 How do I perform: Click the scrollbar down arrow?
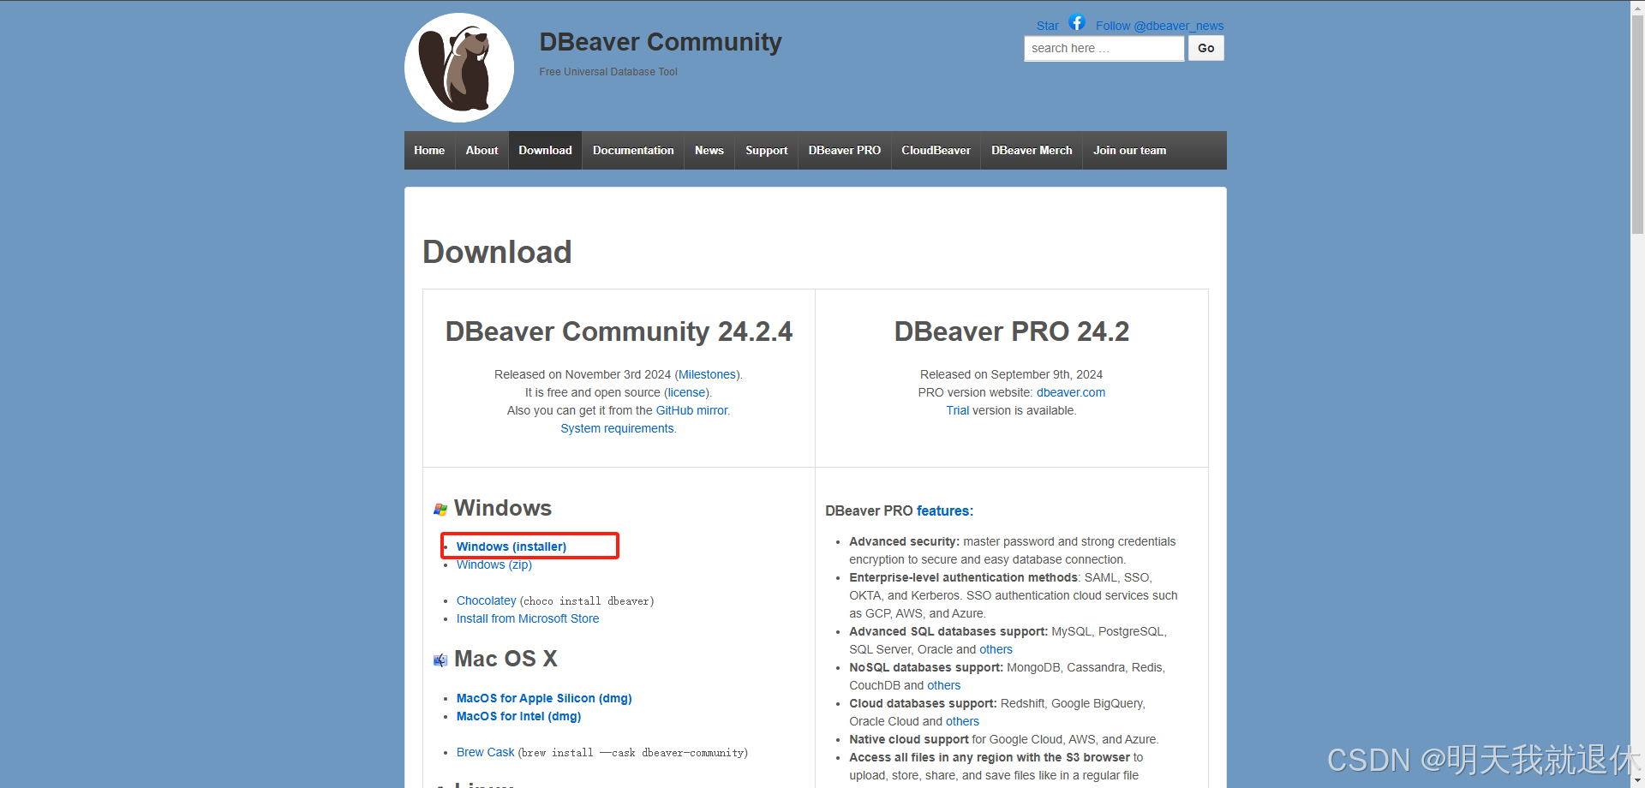click(x=1637, y=780)
